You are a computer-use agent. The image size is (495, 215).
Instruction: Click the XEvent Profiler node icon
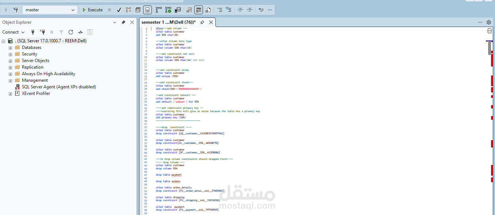pyautogui.click(x=17, y=93)
